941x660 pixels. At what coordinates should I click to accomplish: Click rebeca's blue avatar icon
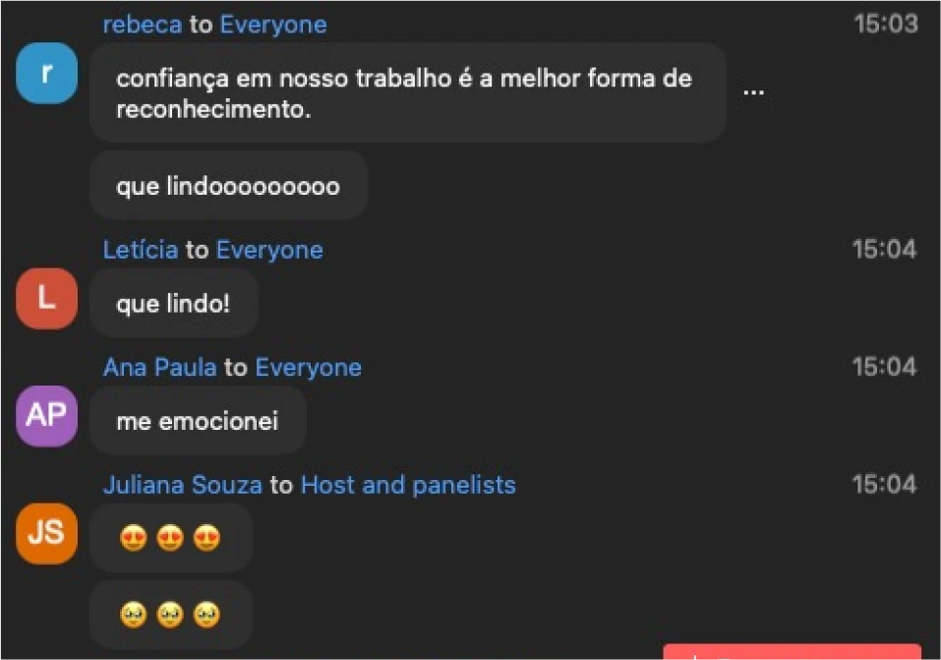click(x=47, y=73)
